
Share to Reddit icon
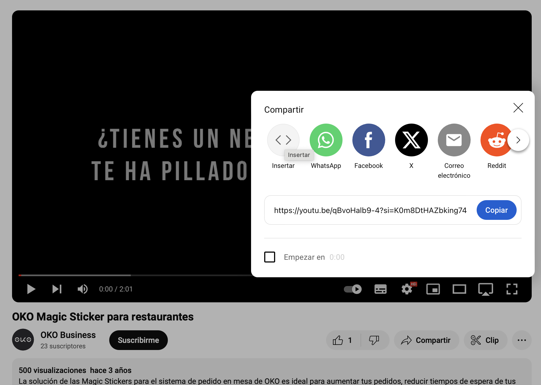pos(496,140)
